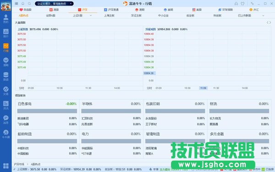
Task: Open the 美期 futures tab
Action: click(x=168, y=10)
